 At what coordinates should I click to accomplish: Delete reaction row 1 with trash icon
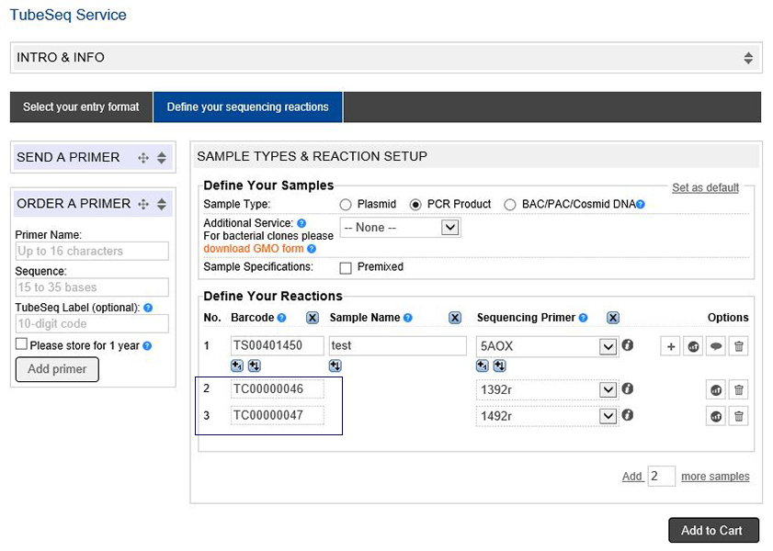pos(738,346)
